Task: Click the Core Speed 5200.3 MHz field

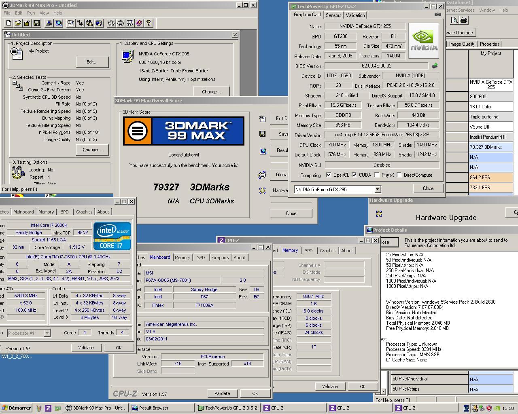Action: click(x=26, y=296)
